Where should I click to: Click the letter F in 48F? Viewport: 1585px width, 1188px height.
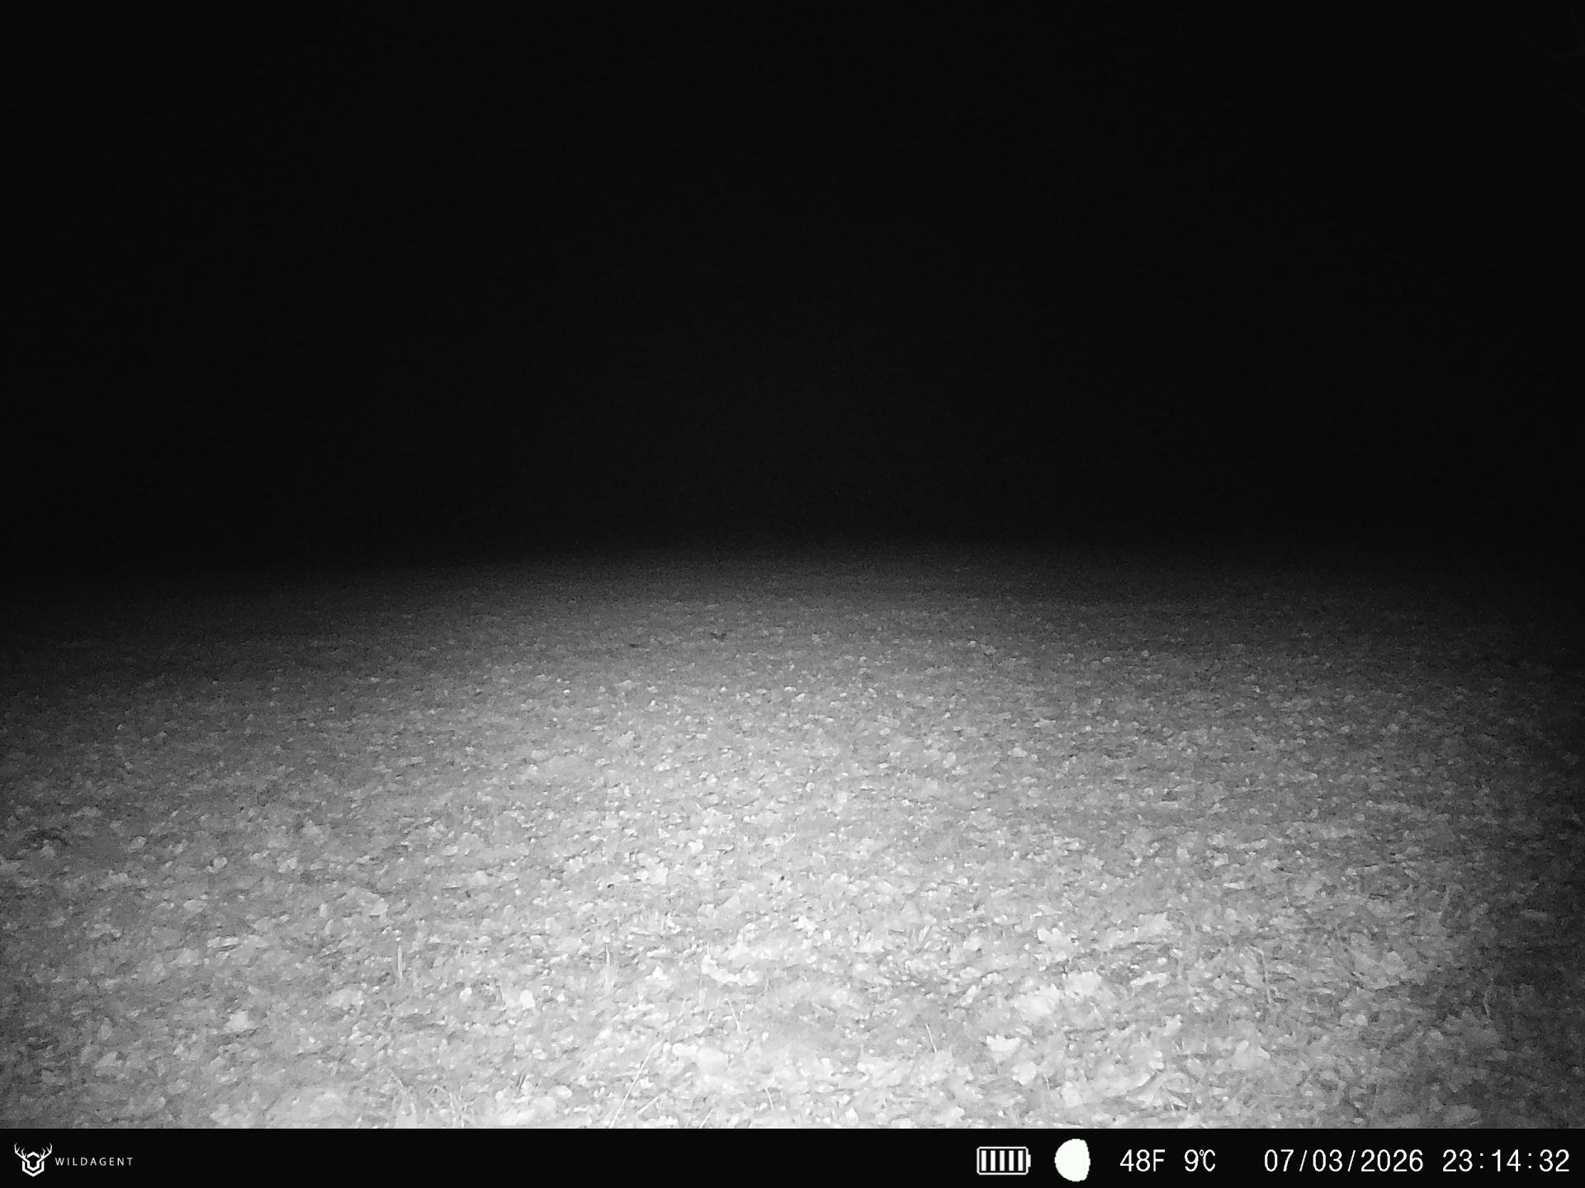(x=1157, y=1161)
